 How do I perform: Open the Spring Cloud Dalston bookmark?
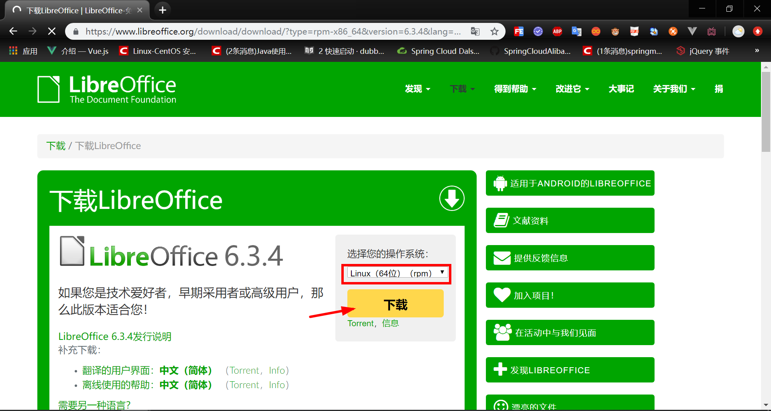(438, 51)
